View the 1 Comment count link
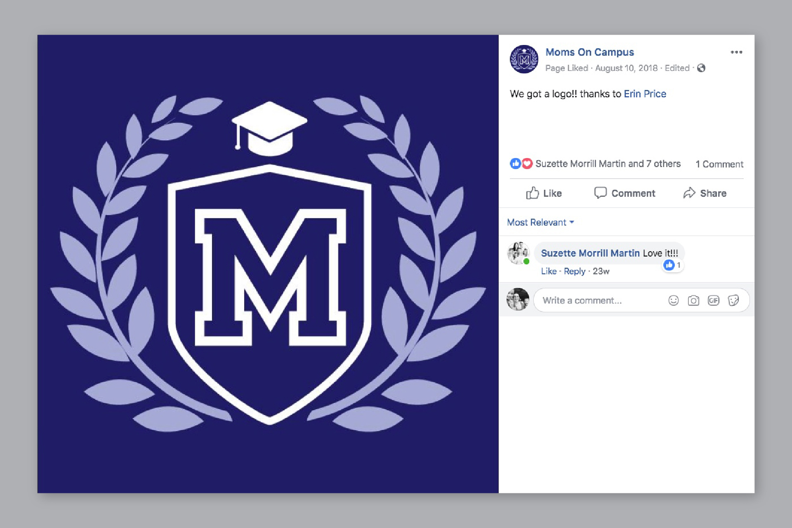Screen dimensions: 792x528 click(719, 164)
